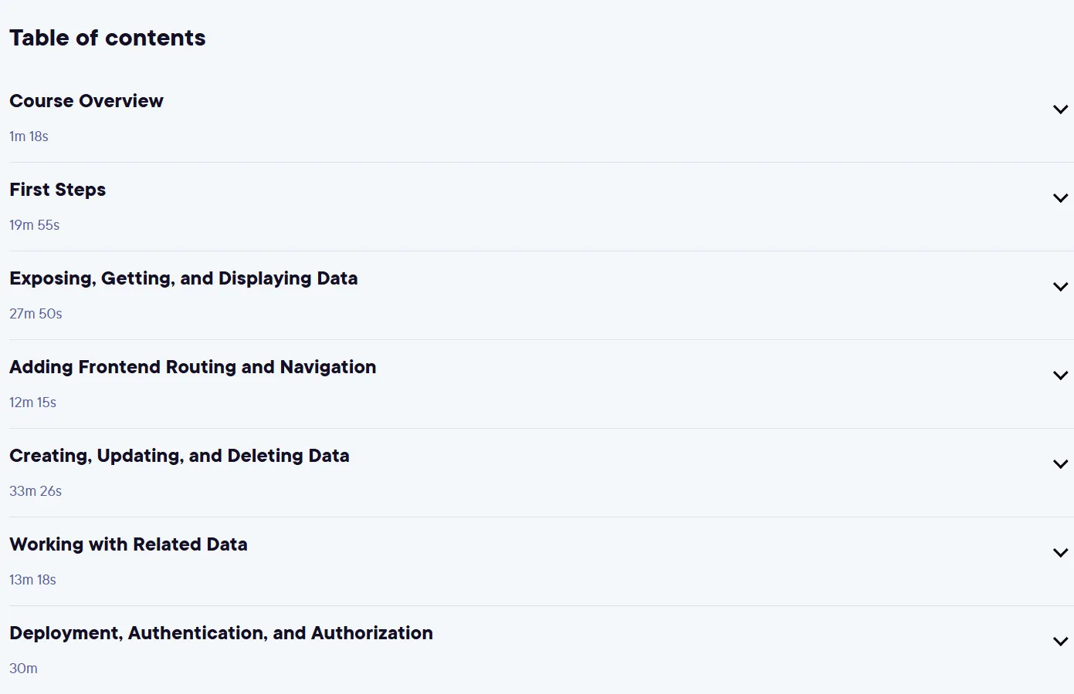Viewport: 1074px width, 694px height.
Task: Click Adding Frontend Routing and Navigation title
Action: tap(193, 367)
